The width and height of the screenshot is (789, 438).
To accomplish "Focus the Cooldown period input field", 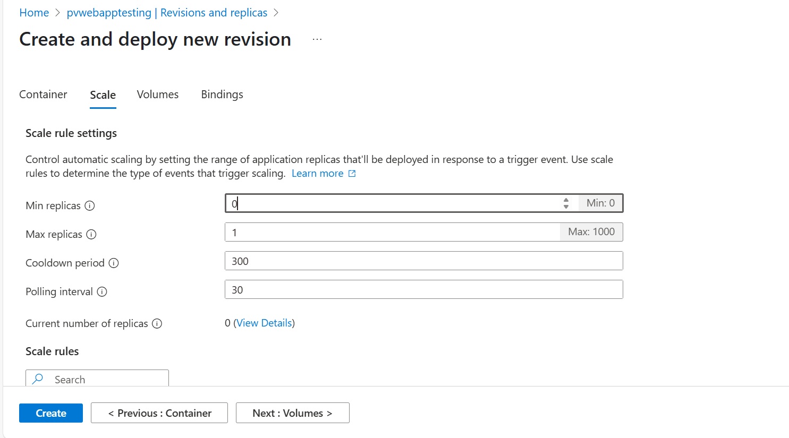I will pyautogui.click(x=423, y=261).
